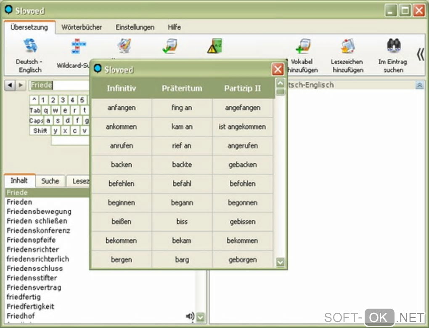Click the 3 key on virtual keyboard
This screenshot has height=328, width=429.
(x=63, y=100)
